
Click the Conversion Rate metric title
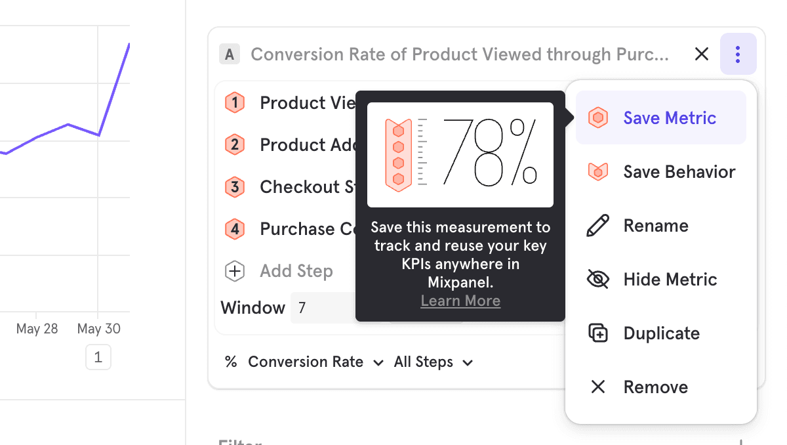point(459,54)
